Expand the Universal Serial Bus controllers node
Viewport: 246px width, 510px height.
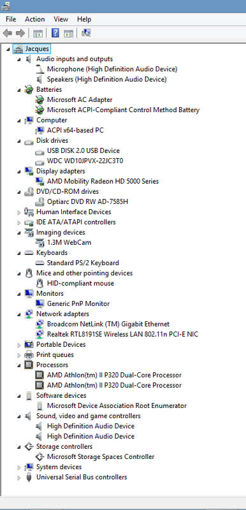click(19, 477)
